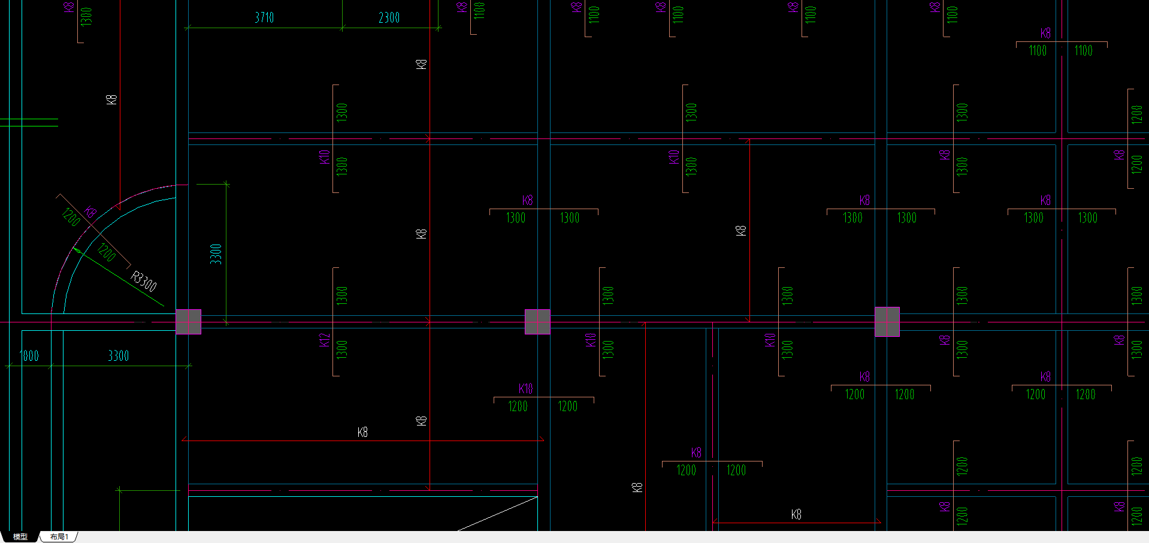
Task: Switch to the 模型 model tab
Action: pyautogui.click(x=20, y=537)
